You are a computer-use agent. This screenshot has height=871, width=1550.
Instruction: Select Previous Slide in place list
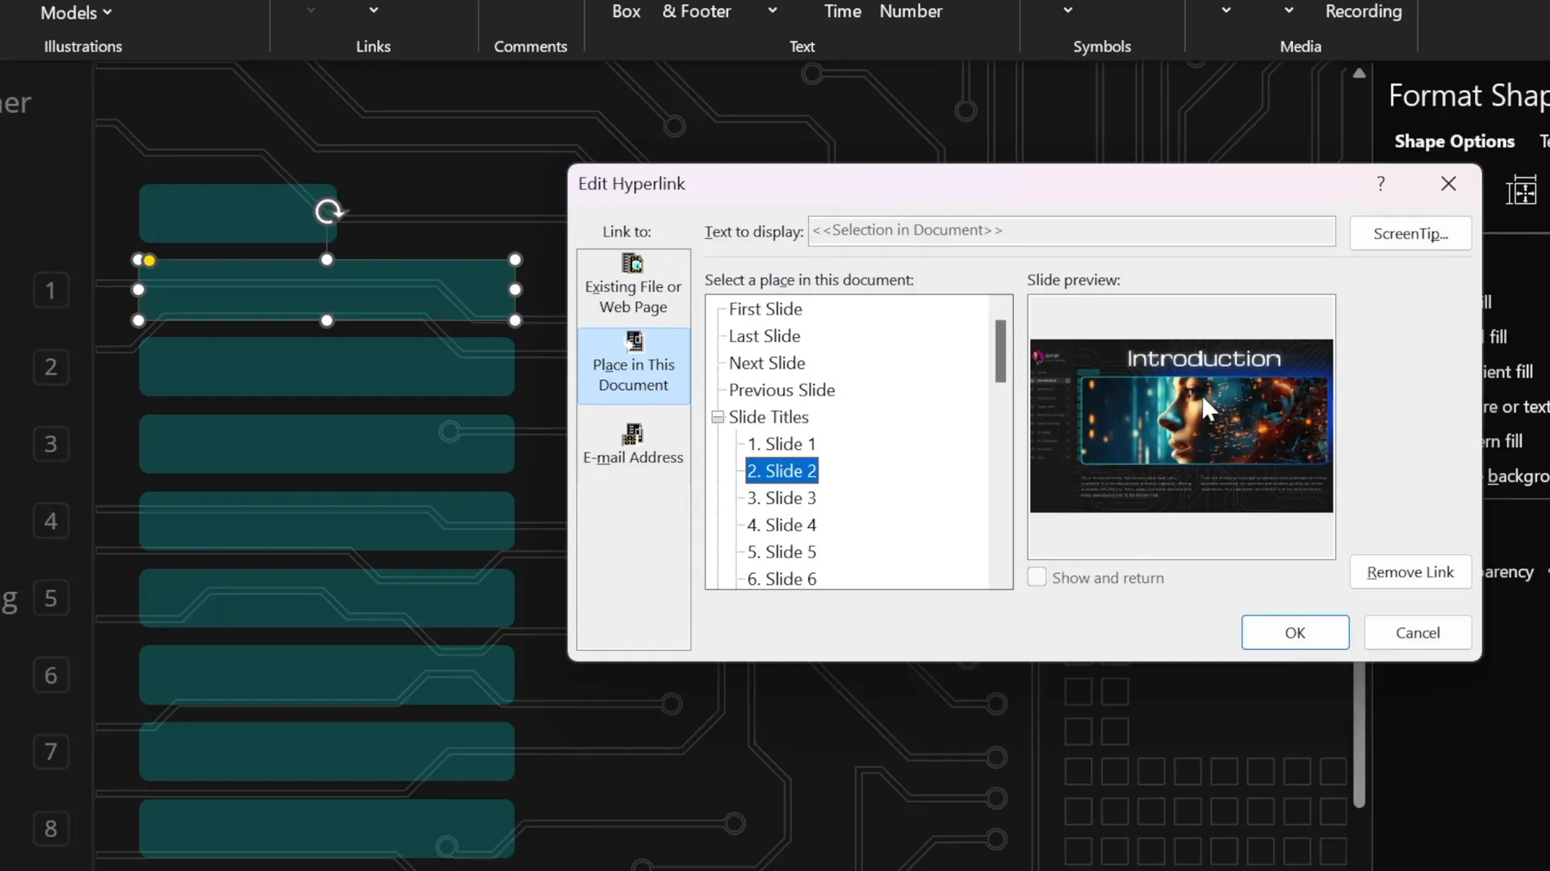click(781, 390)
